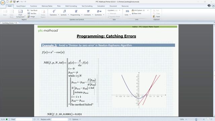Click the Open file folder icon
The width and height of the screenshot is (215, 121).
(11, 2)
